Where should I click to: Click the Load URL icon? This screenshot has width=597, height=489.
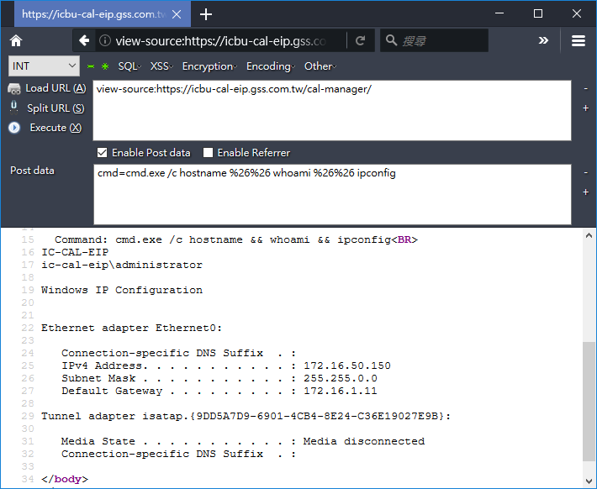(x=14, y=89)
